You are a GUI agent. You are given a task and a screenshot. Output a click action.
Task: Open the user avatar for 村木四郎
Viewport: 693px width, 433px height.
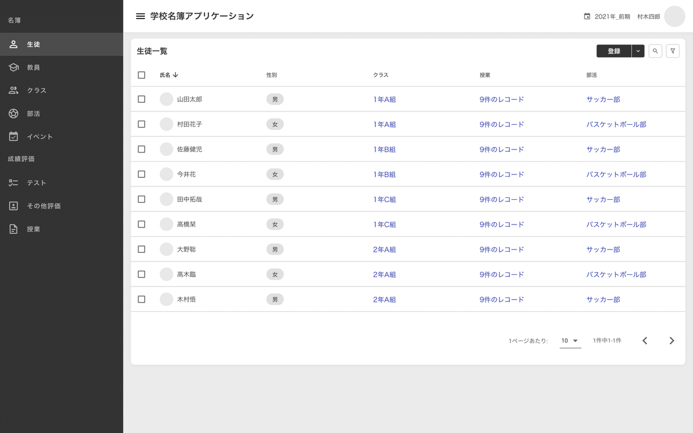(675, 16)
